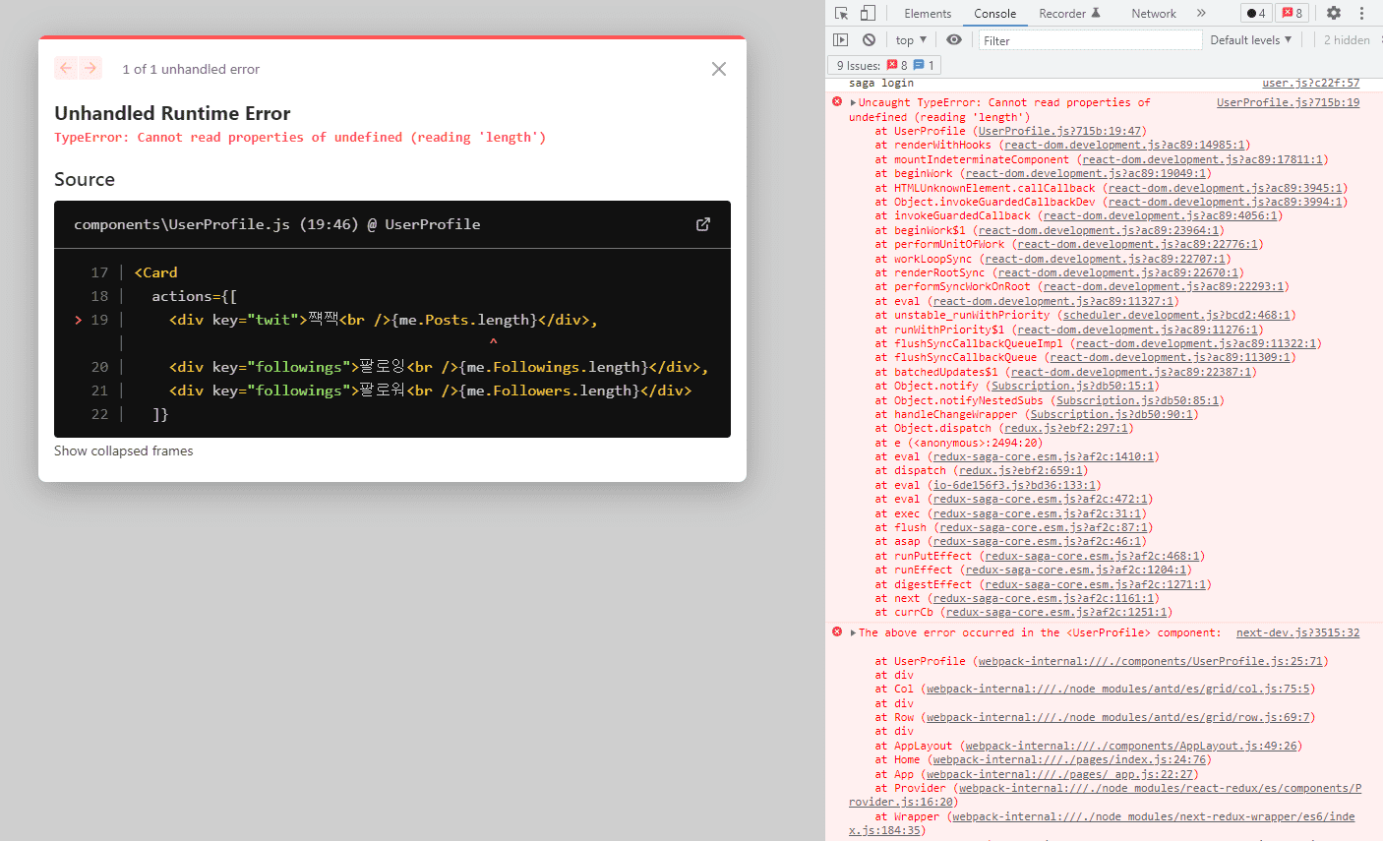Image resolution: width=1383 pixels, height=841 pixels.
Task: Click the 8 errors counter badge
Action: click(1293, 13)
